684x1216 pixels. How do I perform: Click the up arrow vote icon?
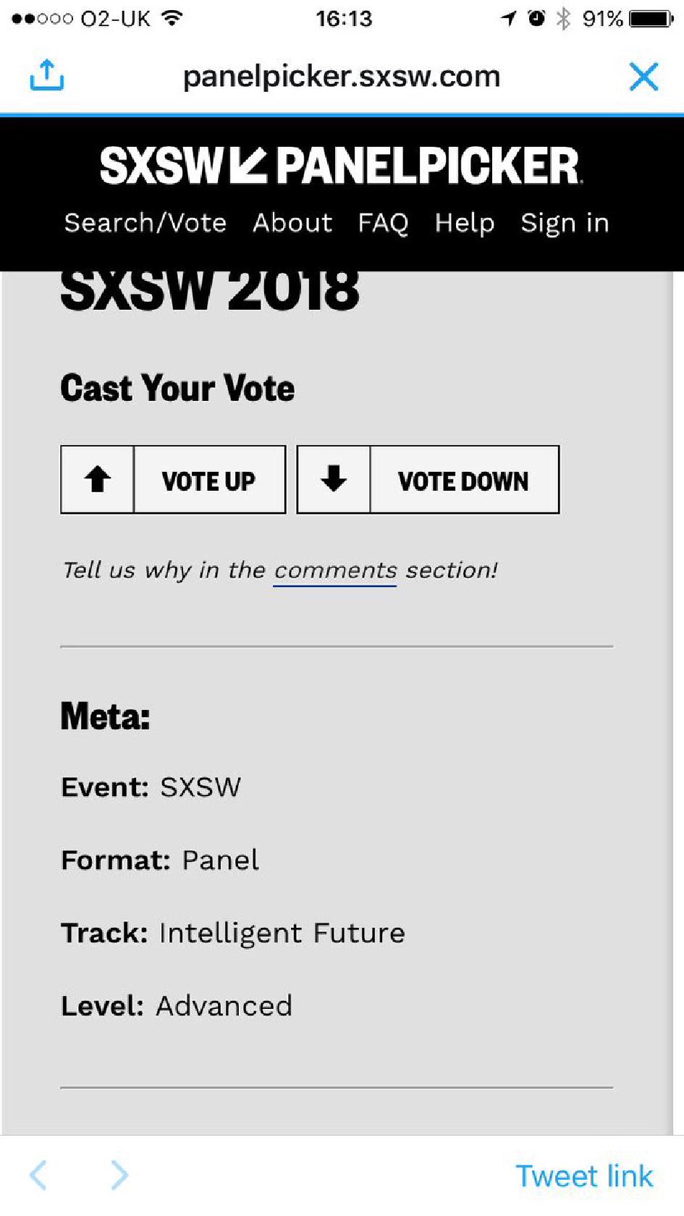tap(98, 480)
